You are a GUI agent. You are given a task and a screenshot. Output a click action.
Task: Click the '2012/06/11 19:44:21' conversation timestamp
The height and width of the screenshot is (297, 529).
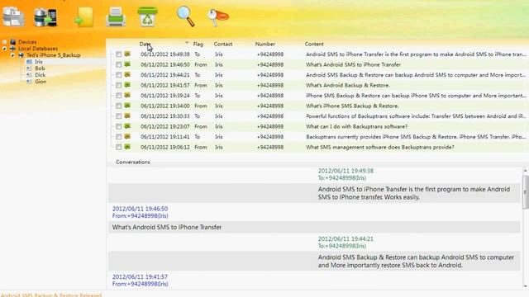click(346, 238)
